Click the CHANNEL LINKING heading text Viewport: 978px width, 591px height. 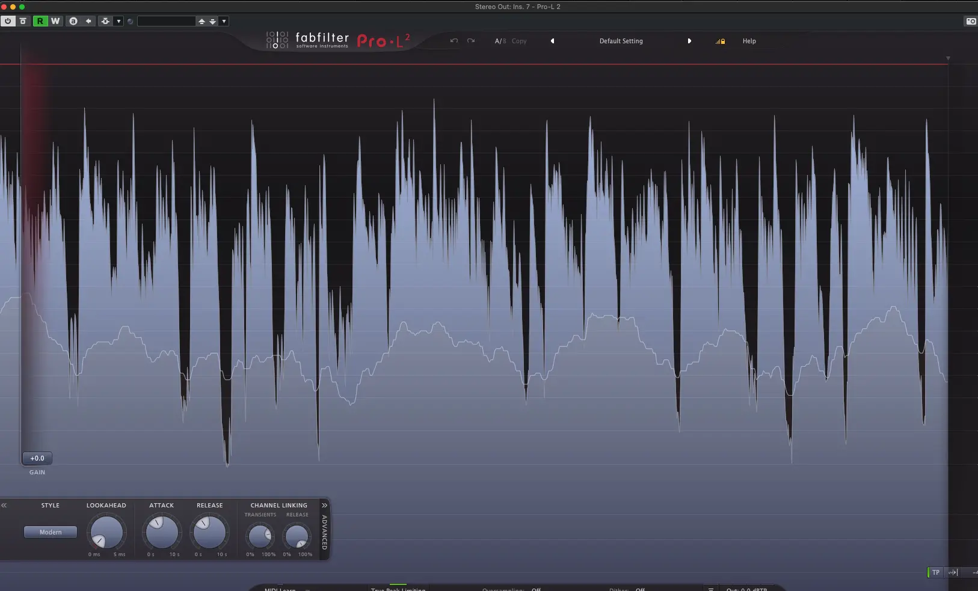(278, 505)
